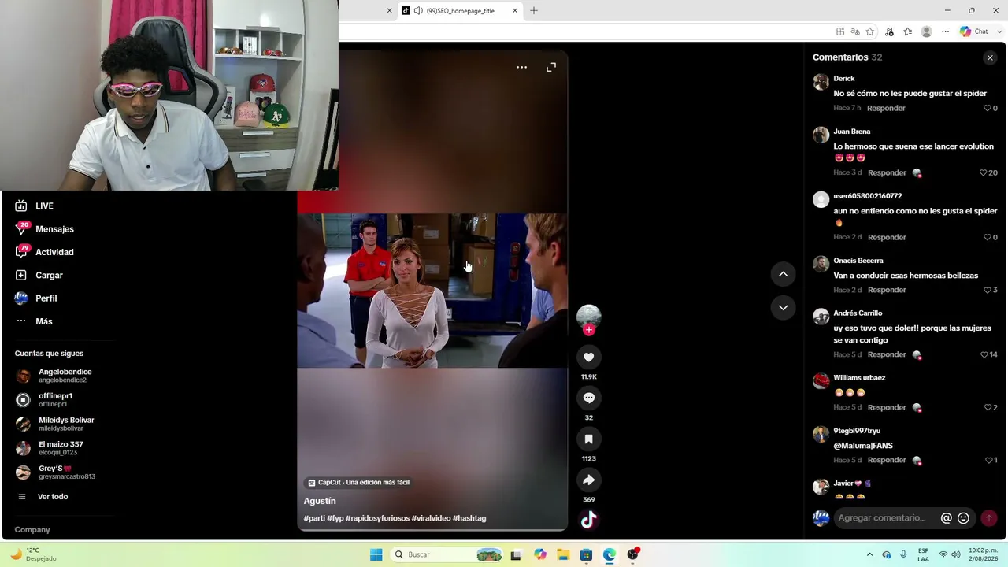Close the SEO_homepage_title tab
The height and width of the screenshot is (567, 1008).
tap(515, 10)
